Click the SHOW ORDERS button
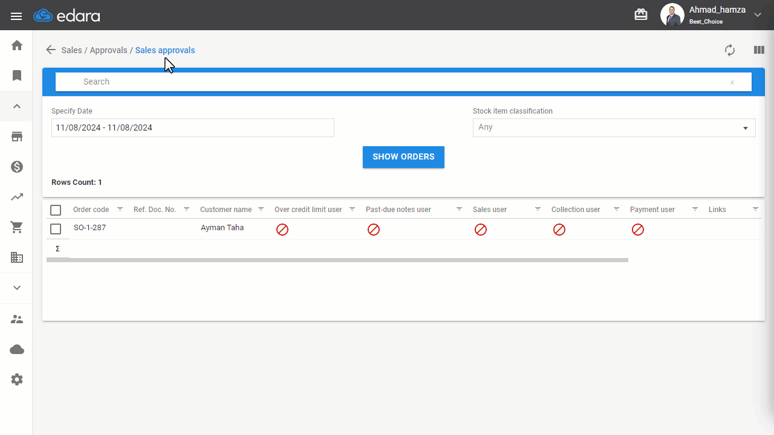Viewport: 774px width, 435px height. point(403,157)
